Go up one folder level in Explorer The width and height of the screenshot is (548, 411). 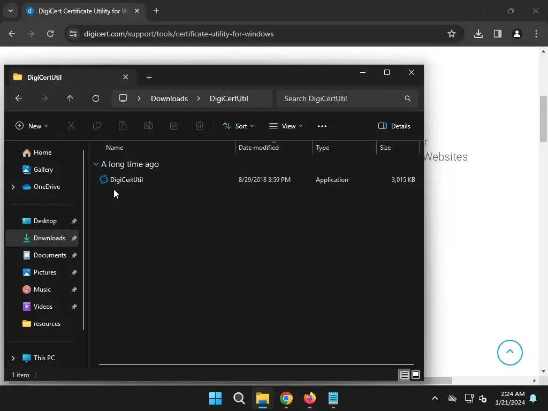[x=70, y=98]
